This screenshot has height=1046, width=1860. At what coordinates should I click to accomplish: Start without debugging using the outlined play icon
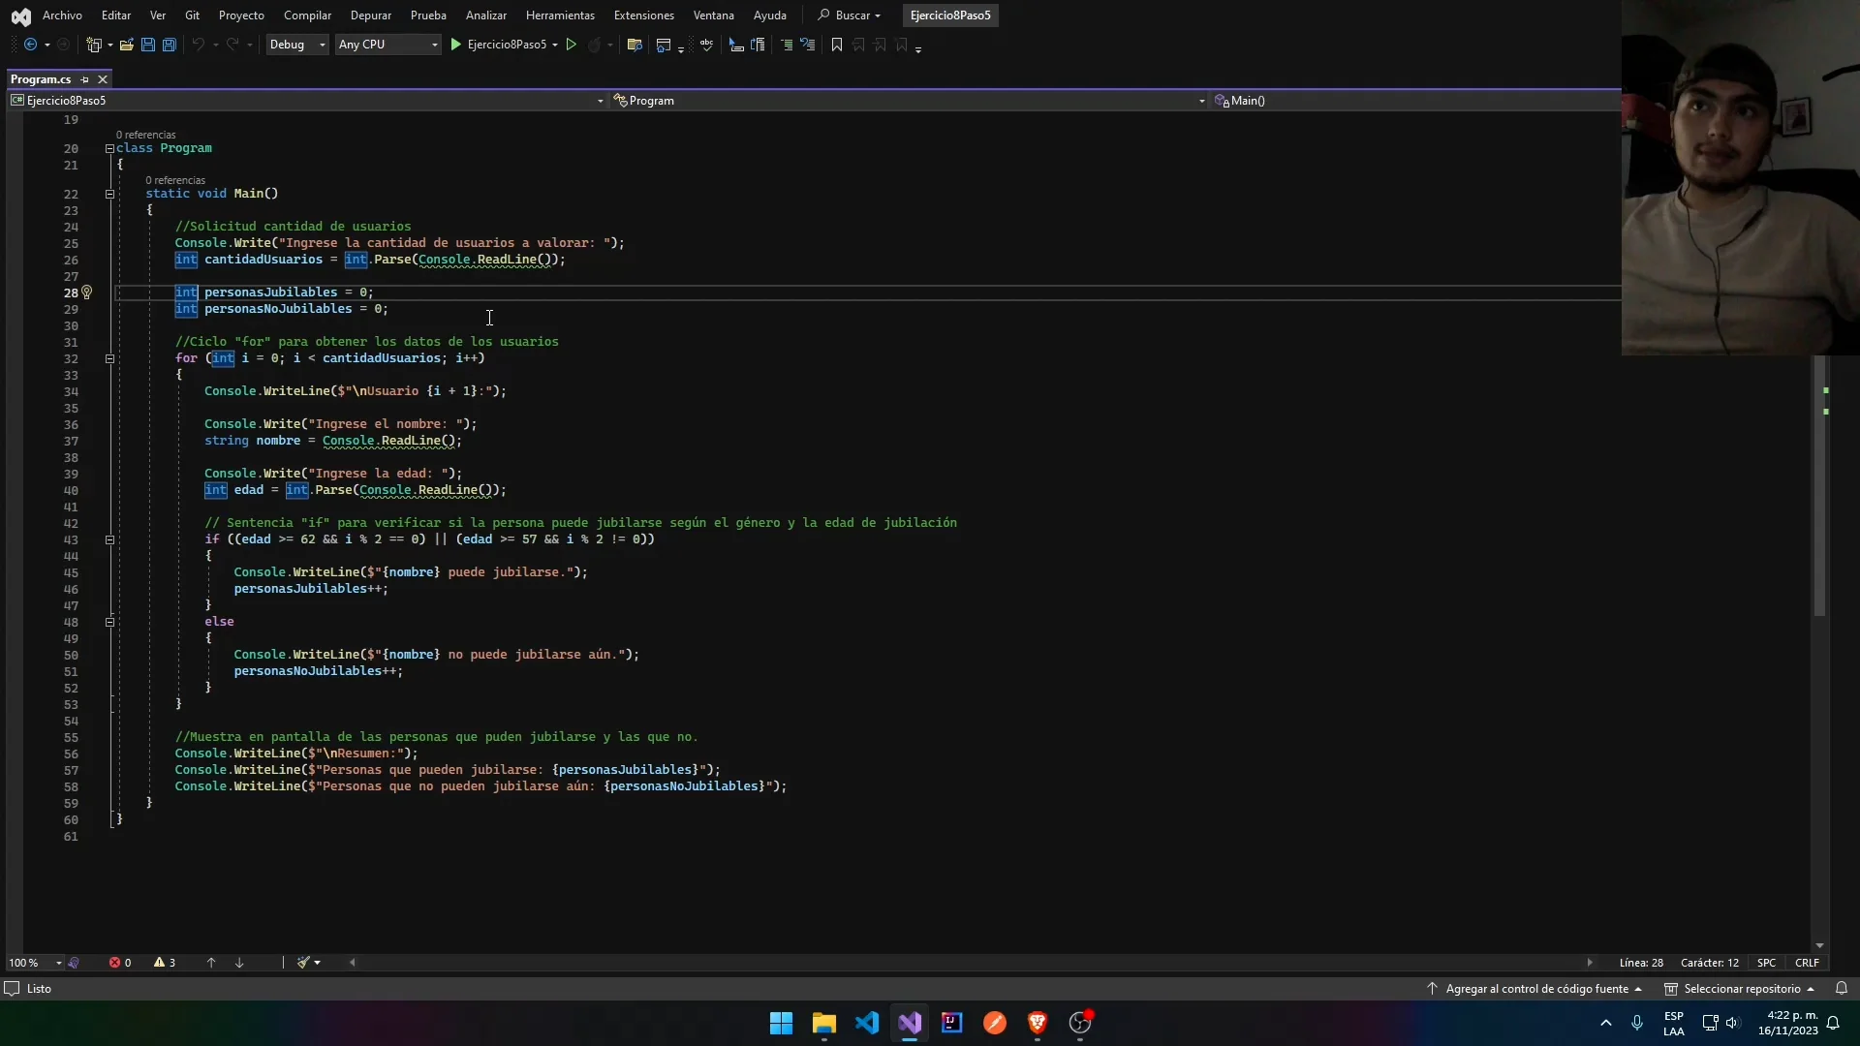click(572, 45)
